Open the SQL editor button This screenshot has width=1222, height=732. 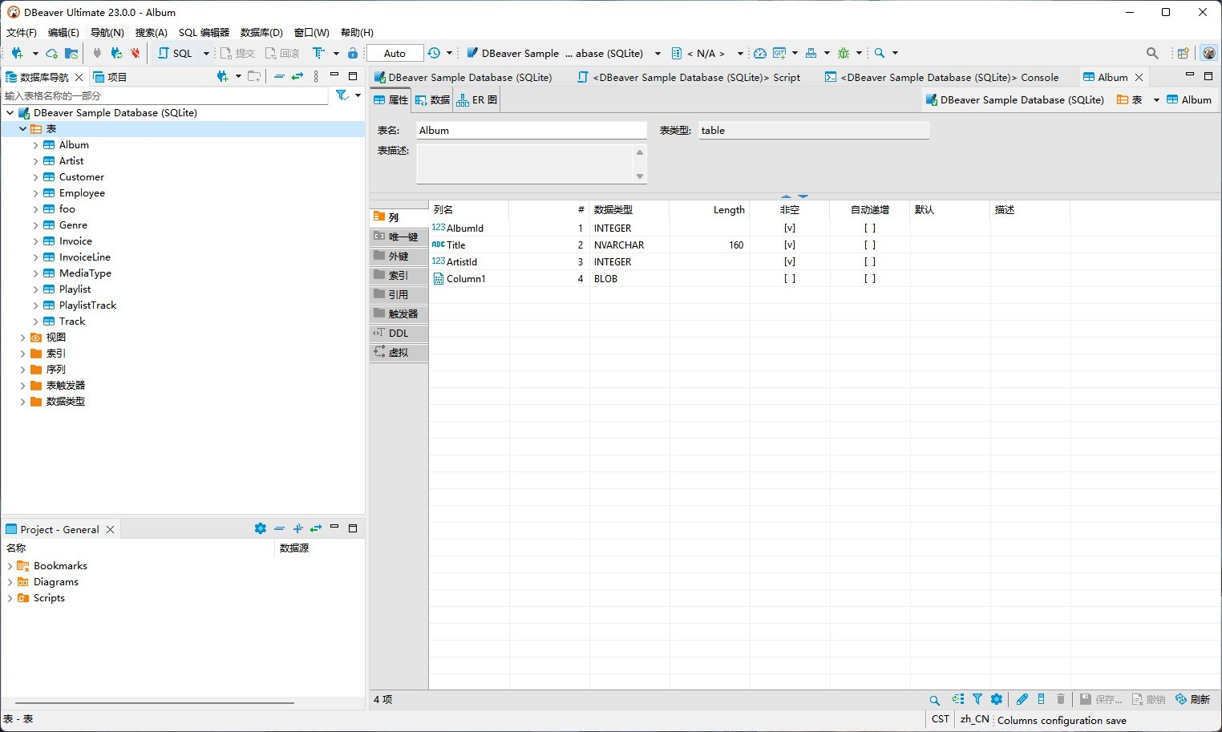pyautogui.click(x=176, y=53)
